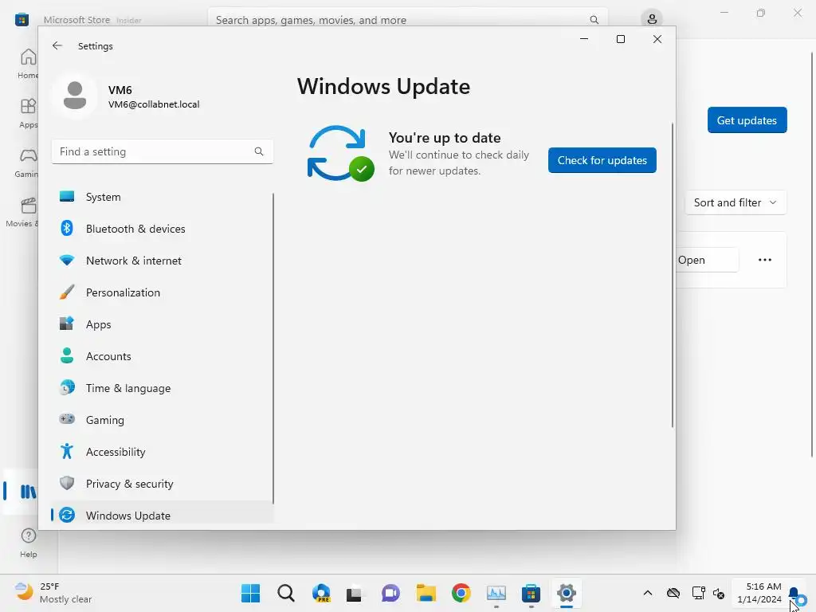Open the three-dot more options in Store

click(x=764, y=260)
